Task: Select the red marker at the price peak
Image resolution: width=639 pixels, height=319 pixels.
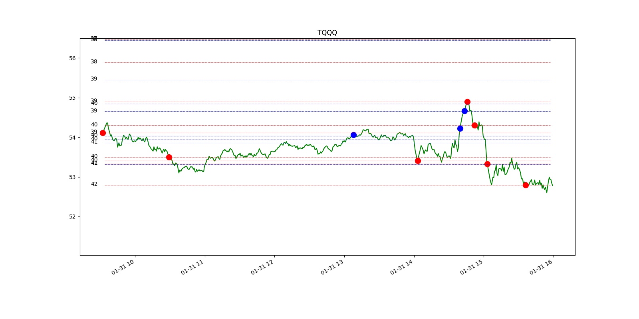Action: pyautogui.click(x=467, y=102)
